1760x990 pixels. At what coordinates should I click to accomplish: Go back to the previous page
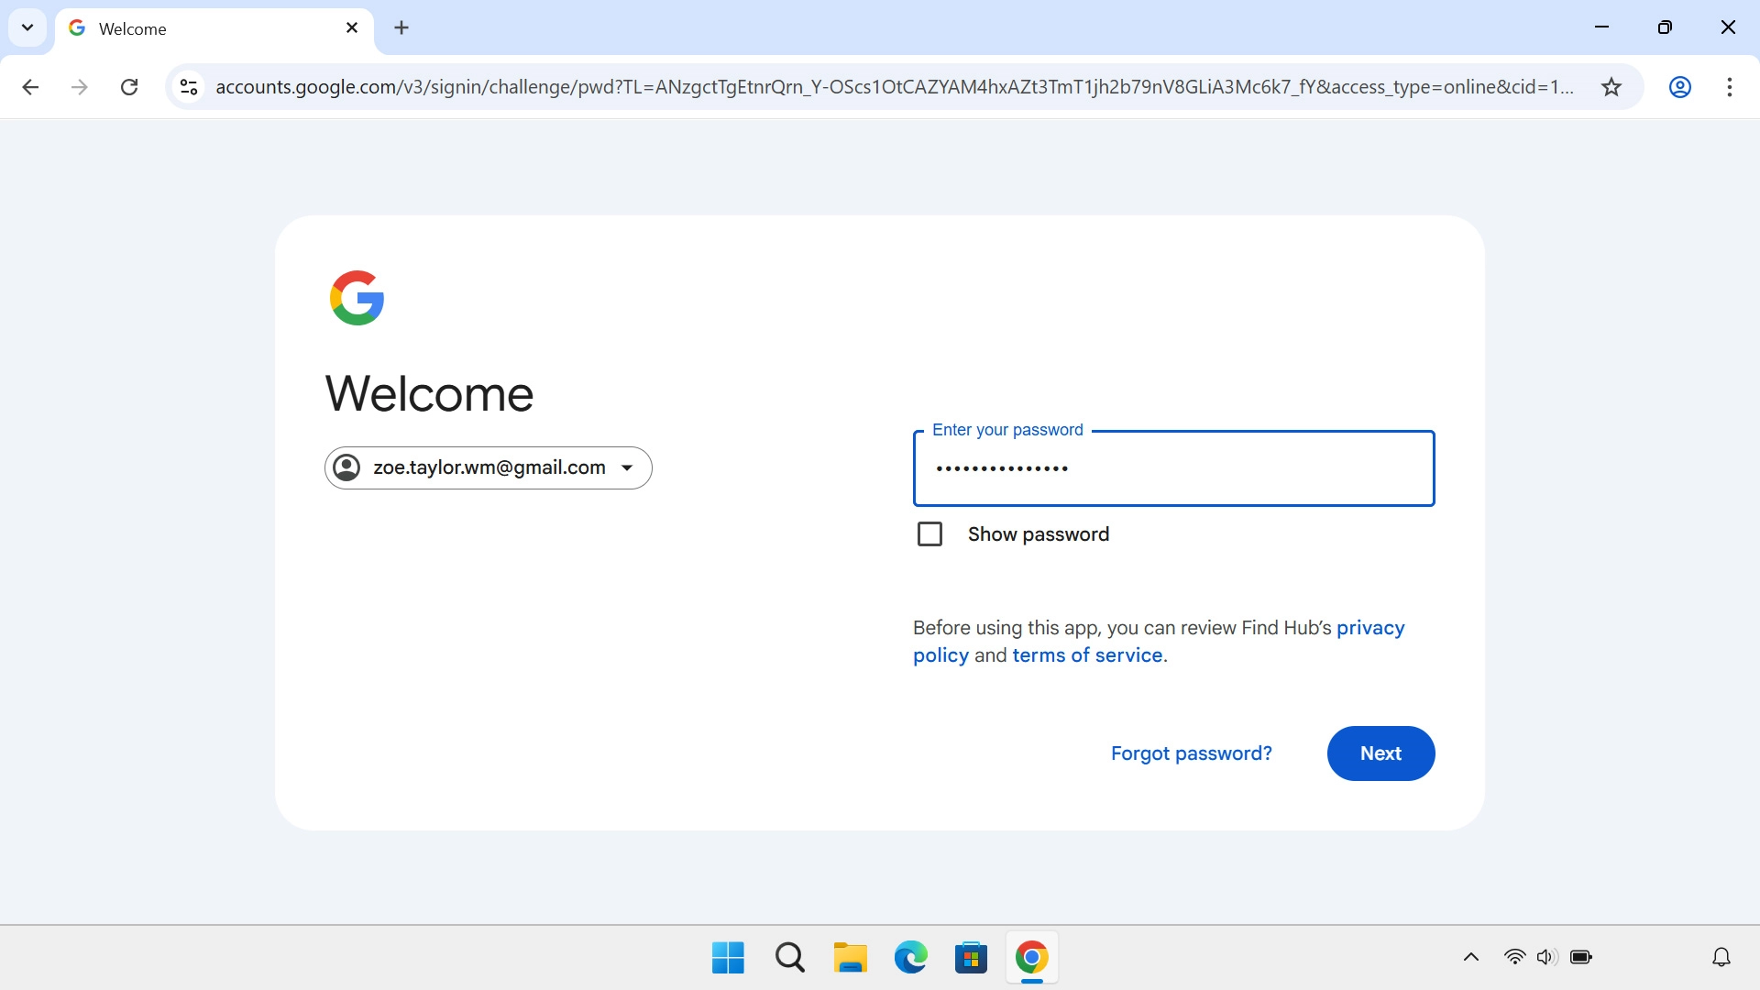click(30, 87)
